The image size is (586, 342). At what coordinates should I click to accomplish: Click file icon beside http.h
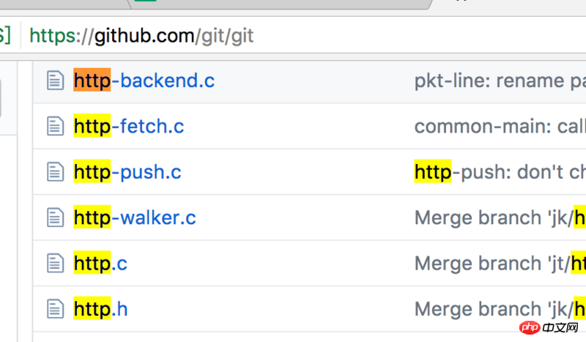coord(56,309)
